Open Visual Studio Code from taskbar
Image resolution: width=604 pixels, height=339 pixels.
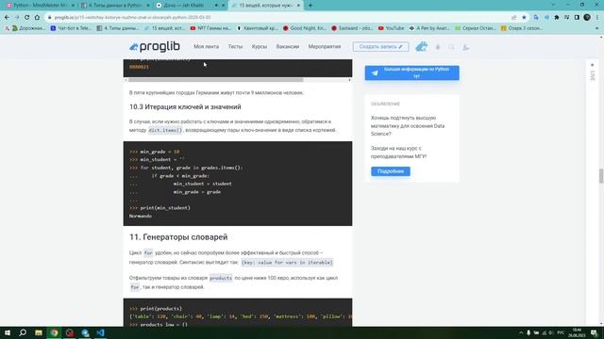(x=101, y=332)
